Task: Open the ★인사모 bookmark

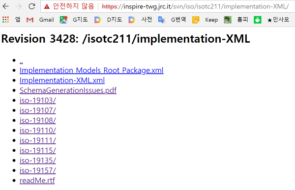Action: [278, 19]
